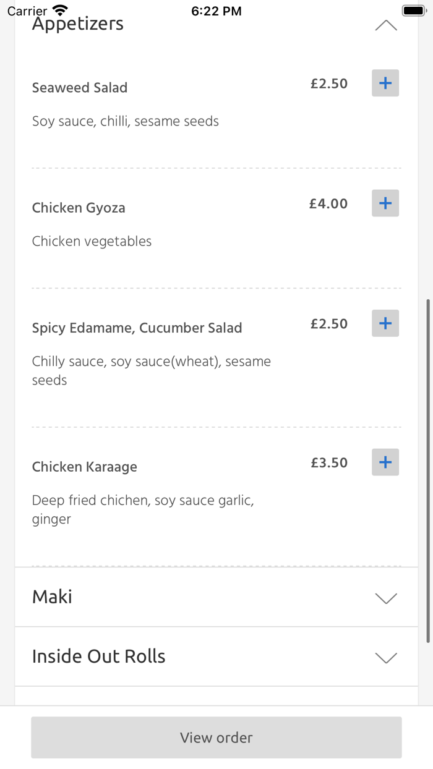This screenshot has width=433, height=769.
Task: Open the View order screen
Action: click(x=216, y=737)
